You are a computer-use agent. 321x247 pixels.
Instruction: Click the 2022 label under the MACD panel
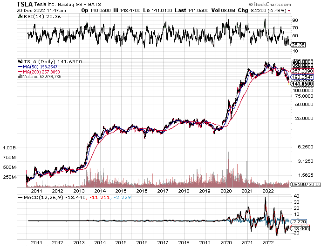pyautogui.click(x=268, y=243)
